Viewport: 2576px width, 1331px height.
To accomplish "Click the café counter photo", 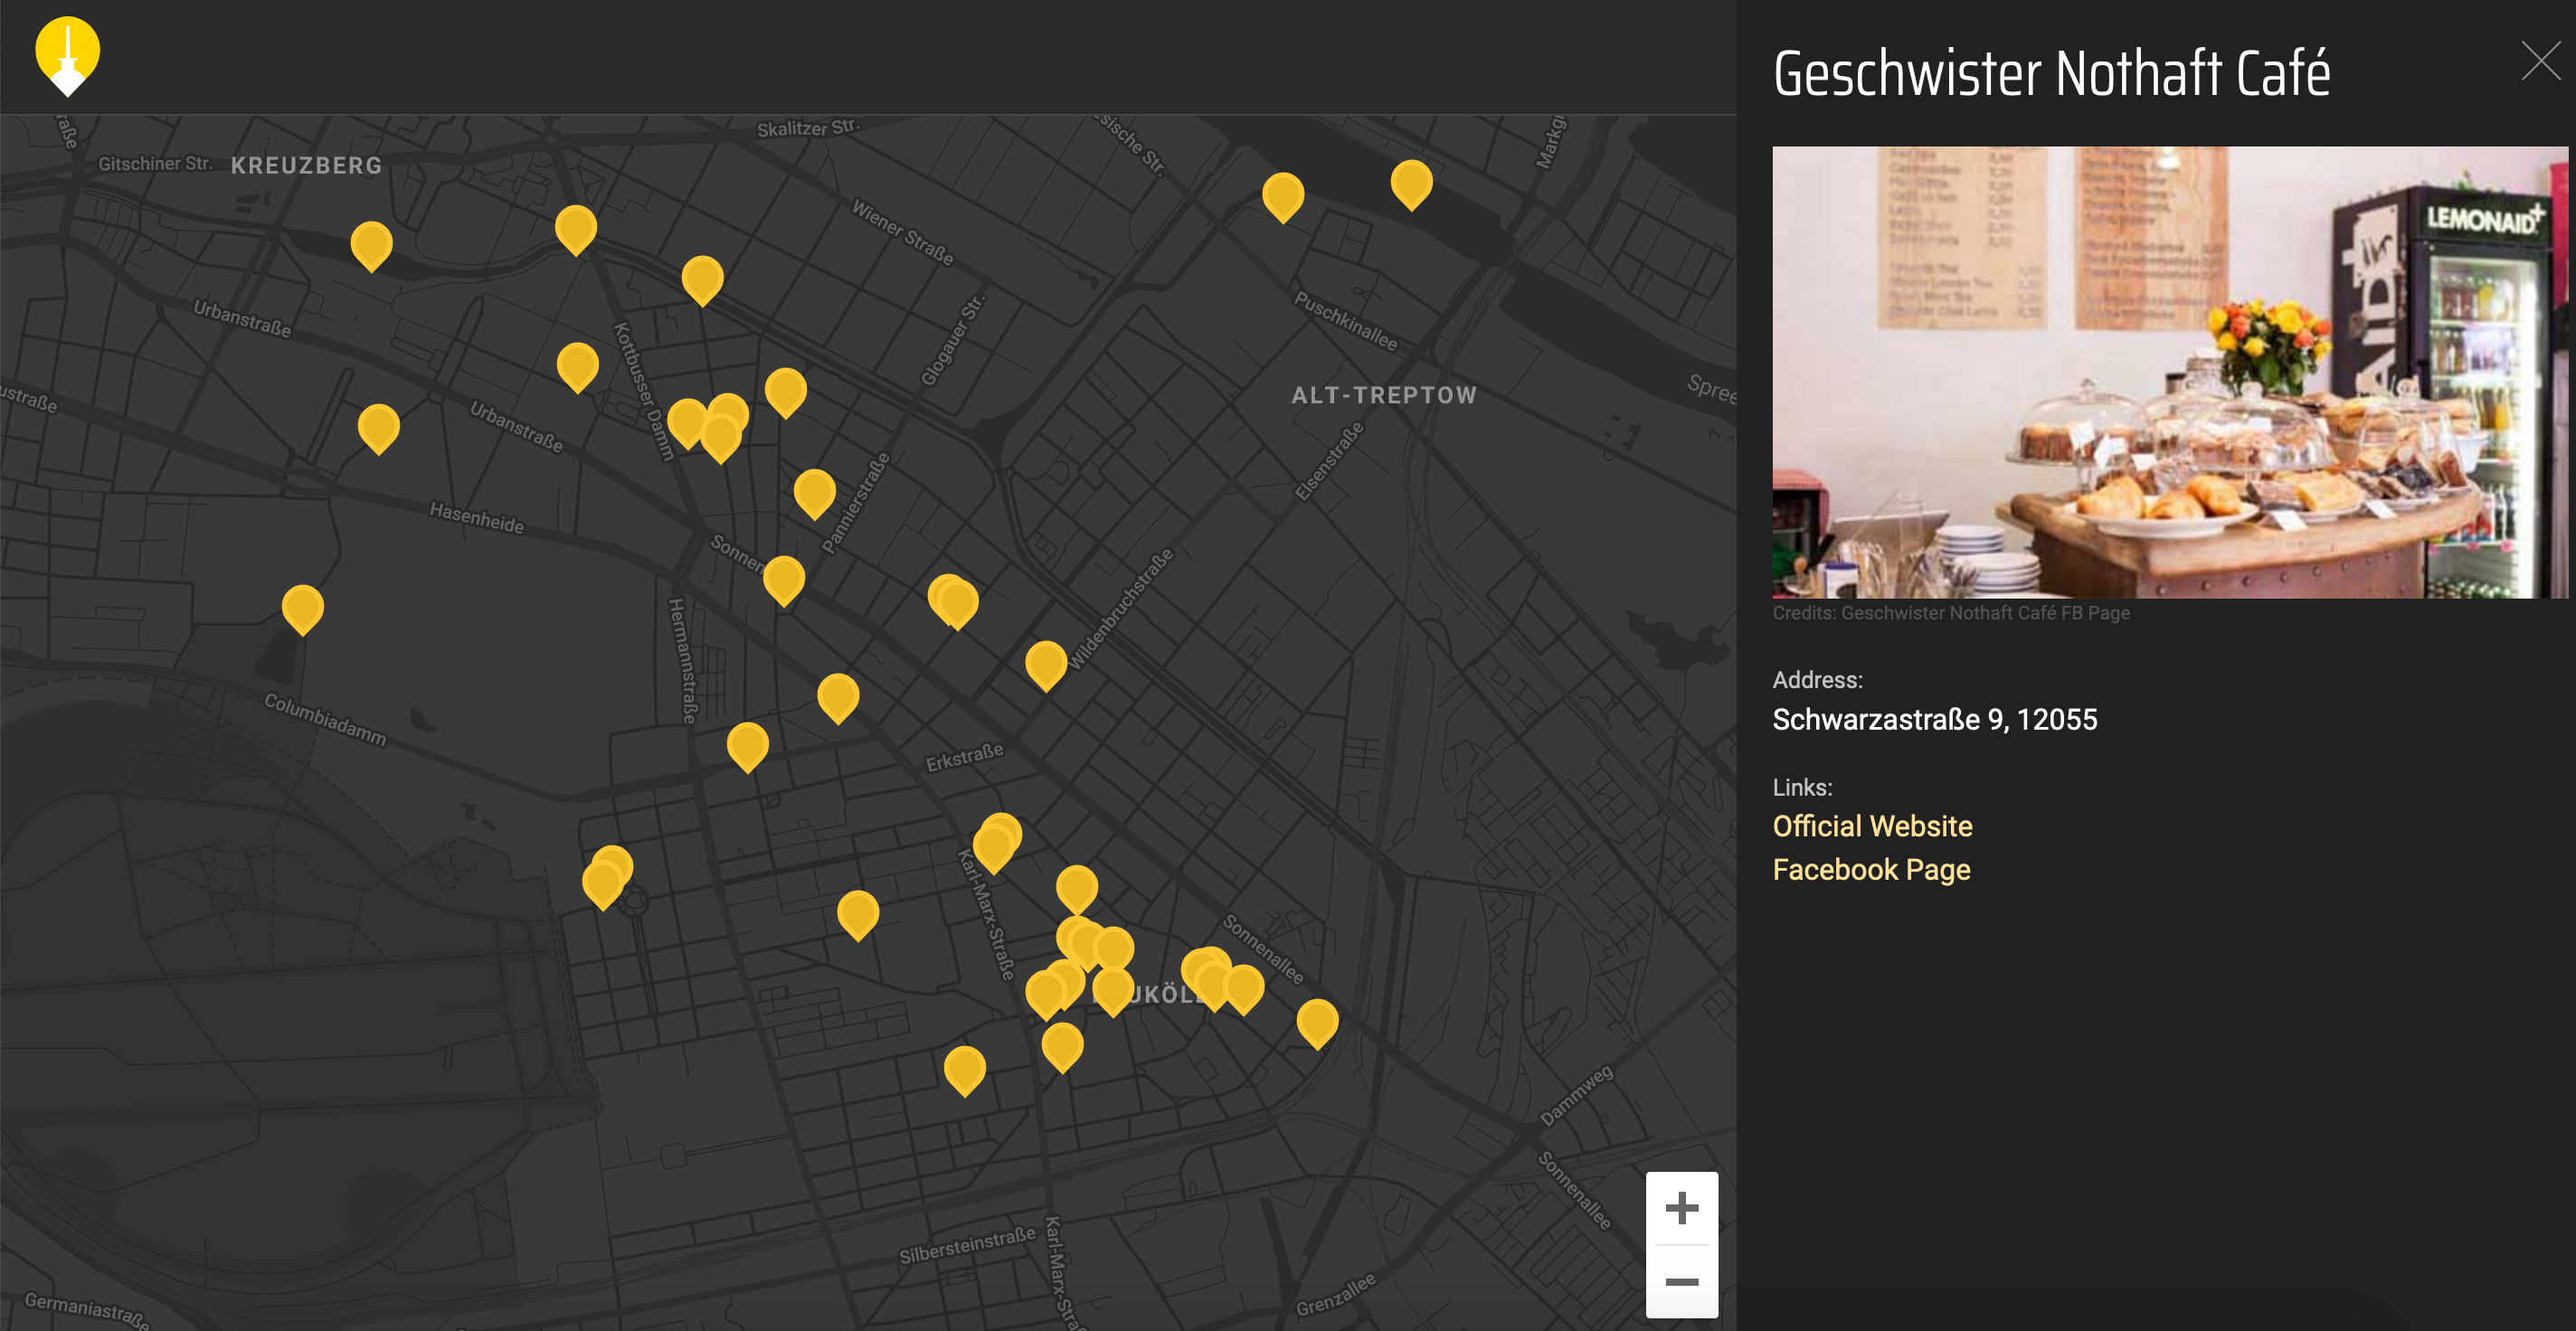I will pos(2169,372).
